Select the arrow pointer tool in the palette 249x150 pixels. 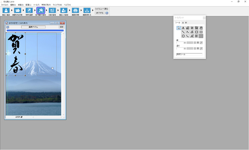click(x=179, y=28)
